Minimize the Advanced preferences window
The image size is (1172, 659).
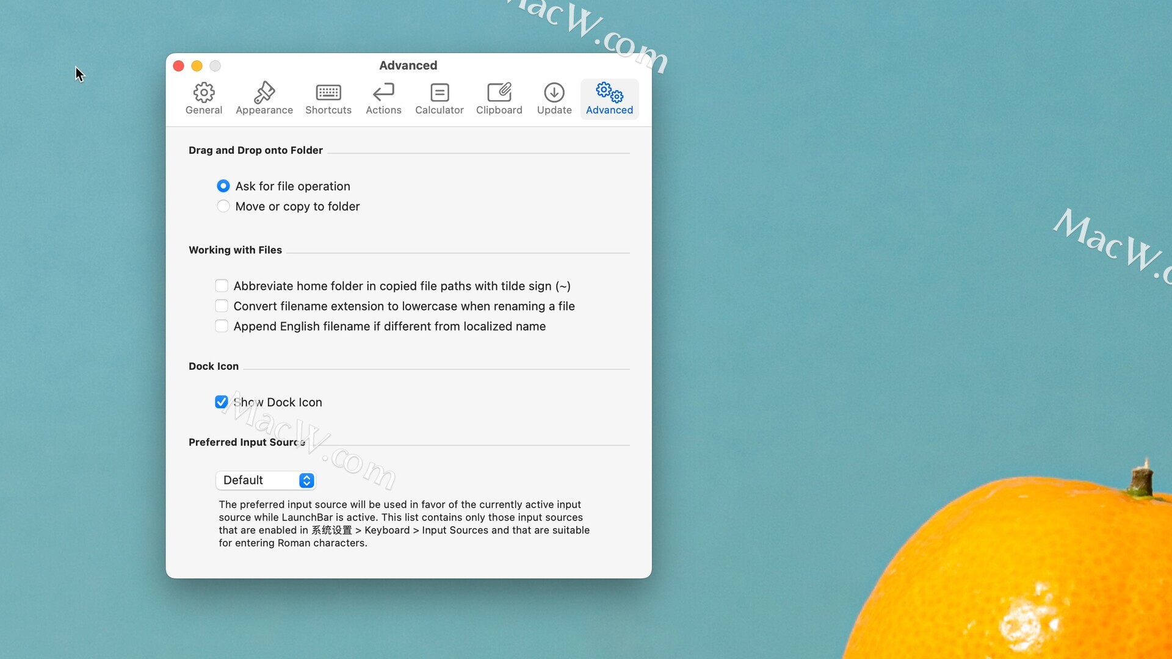click(197, 66)
